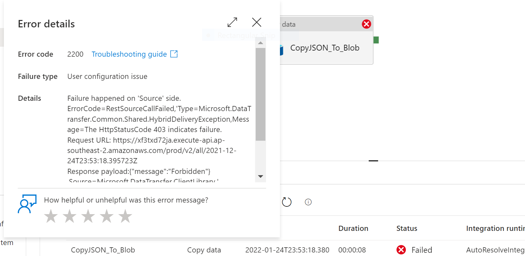Click the error code value 2200
Image resolution: width=525 pixels, height=256 pixels.
[75, 54]
